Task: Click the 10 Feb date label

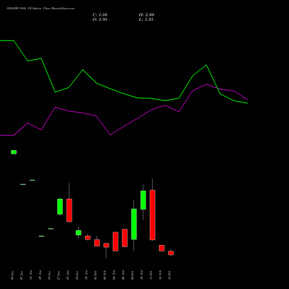Action: click(x=142, y=275)
